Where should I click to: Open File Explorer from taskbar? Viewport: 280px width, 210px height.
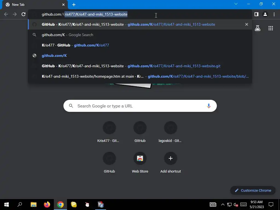[33, 205]
